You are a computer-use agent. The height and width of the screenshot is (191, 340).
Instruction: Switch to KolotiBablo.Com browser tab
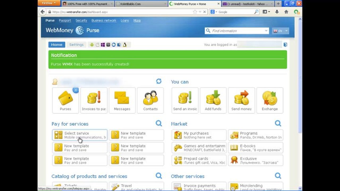pos(141,4)
